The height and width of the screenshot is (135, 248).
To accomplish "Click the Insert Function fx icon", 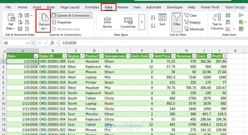I will (x=52, y=43).
